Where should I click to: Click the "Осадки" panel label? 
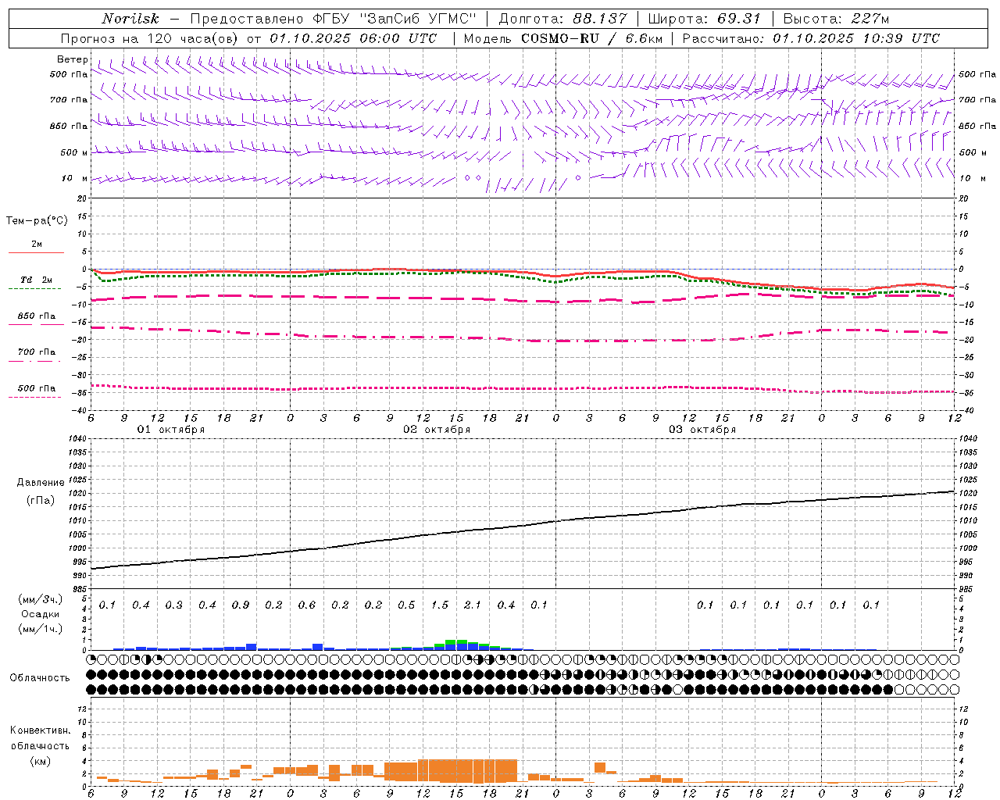pyautogui.click(x=41, y=614)
